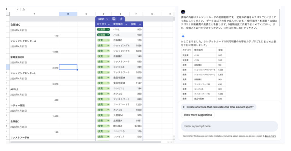The image size is (291, 151).
Task: Open the cell name box dropdown arrow
Action: click(18, 9)
